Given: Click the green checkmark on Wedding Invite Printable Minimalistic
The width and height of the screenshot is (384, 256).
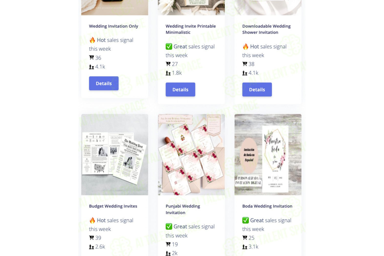Looking at the screenshot, I should point(169,47).
